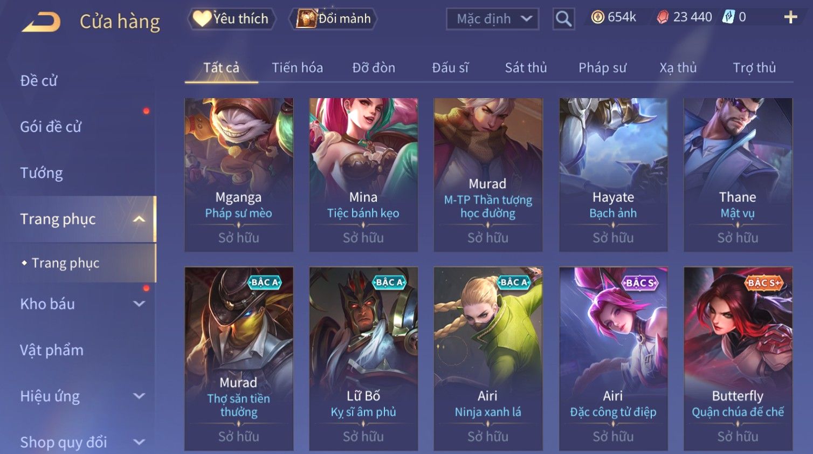Viewport: 813px width, 454px height.
Task: Expand the Kho báu sidebar section
Action: 139,304
